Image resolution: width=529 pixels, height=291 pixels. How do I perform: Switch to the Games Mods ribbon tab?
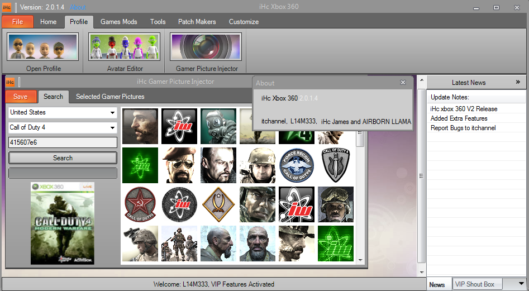tap(119, 22)
